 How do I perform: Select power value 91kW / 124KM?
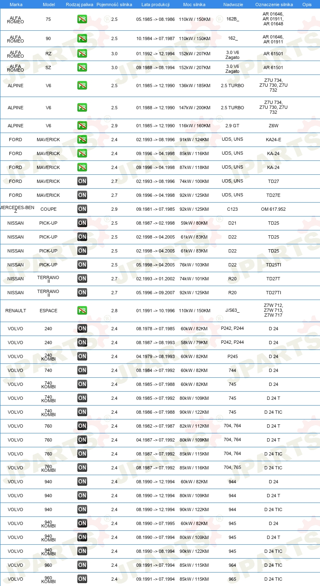tap(194, 140)
